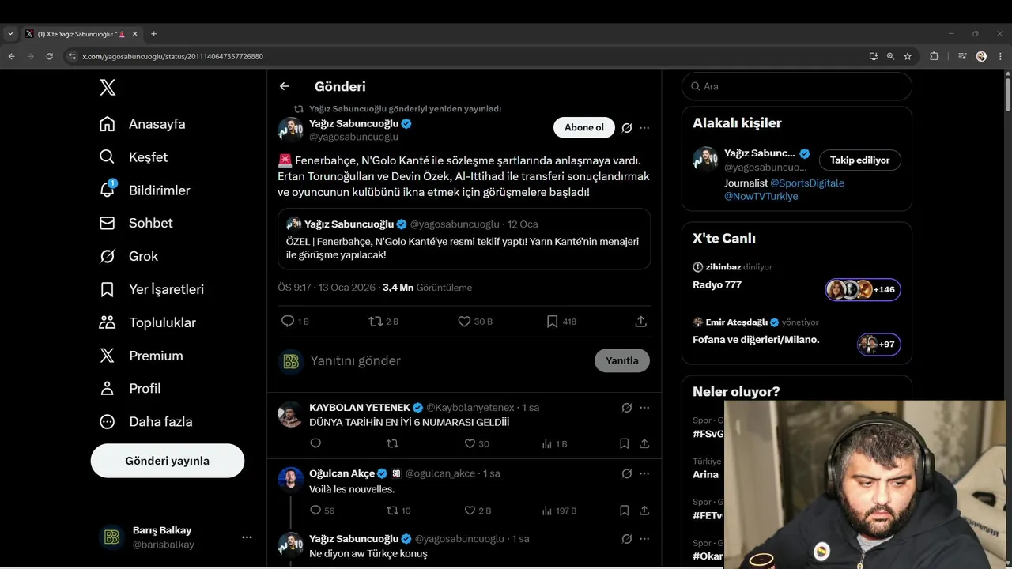The image size is (1012, 569).
Task: Open more options on Oğulcan Akçe reply
Action: (644, 474)
